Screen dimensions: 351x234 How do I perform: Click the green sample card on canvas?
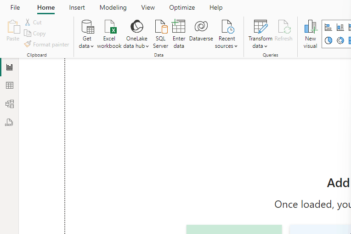click(234, 229)
